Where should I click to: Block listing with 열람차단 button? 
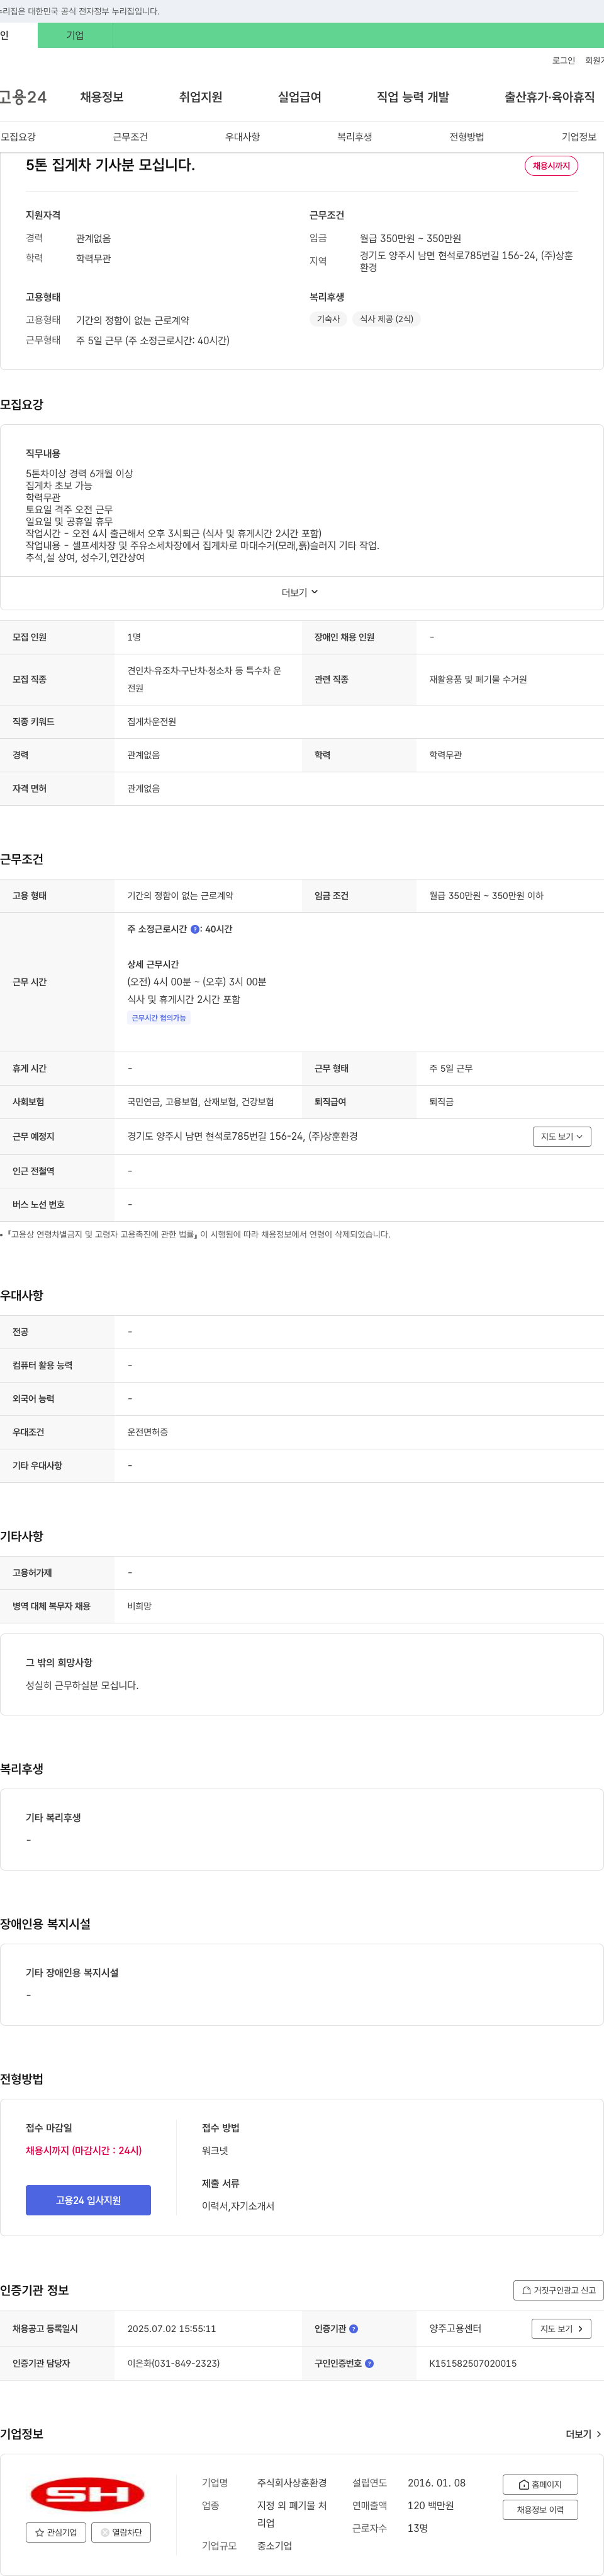coord(121,2532)
